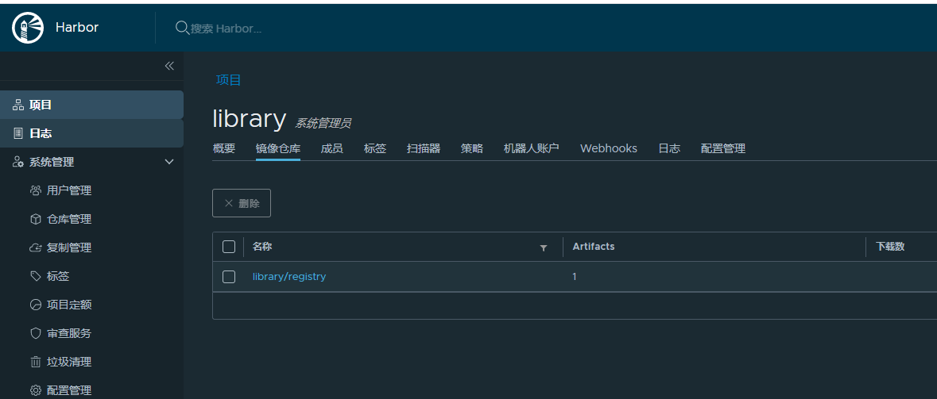937x399 pixels.
Task: Collapse the sidebar with double-chevron icon
Action: pyautogui.click(x=169, y=66)
